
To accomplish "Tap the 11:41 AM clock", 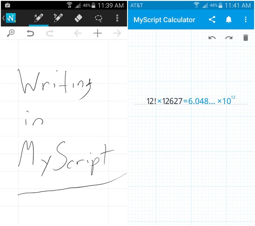I will point(238,5).
